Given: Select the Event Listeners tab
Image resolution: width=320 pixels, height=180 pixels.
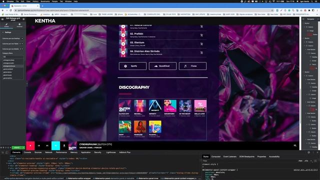Looking at the screenshot, I should (x=230, y=156).
